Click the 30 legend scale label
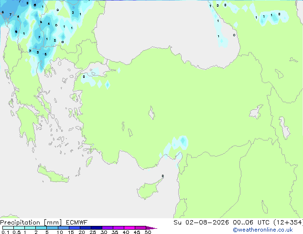 pos(104,232)
